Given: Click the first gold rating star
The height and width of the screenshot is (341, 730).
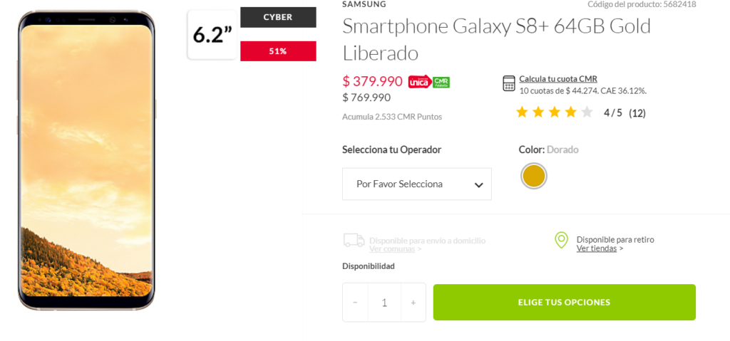Looking at the screenshot, I should pos(522,112).
